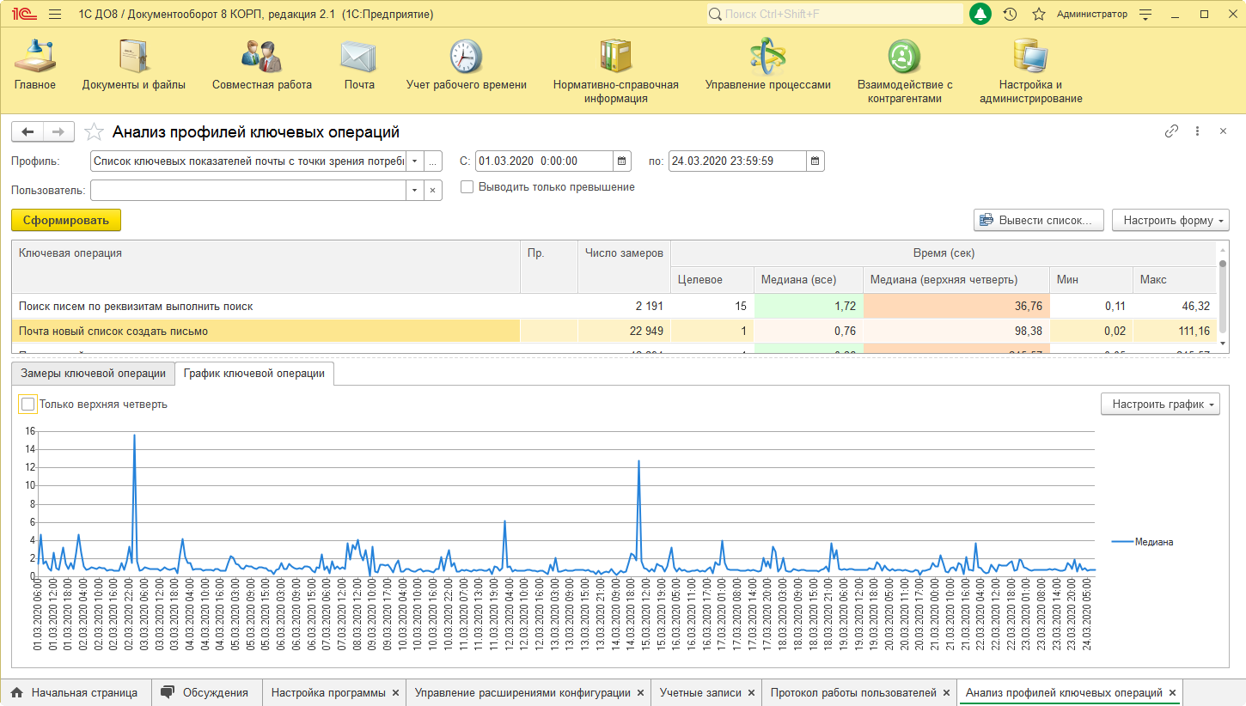Get link to this form
This screenshot has width=1246, height=706.
coord(1171,131)
